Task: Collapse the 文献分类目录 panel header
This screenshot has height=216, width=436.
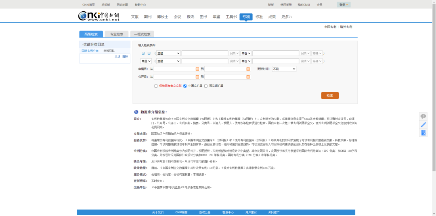Action: 105,44
